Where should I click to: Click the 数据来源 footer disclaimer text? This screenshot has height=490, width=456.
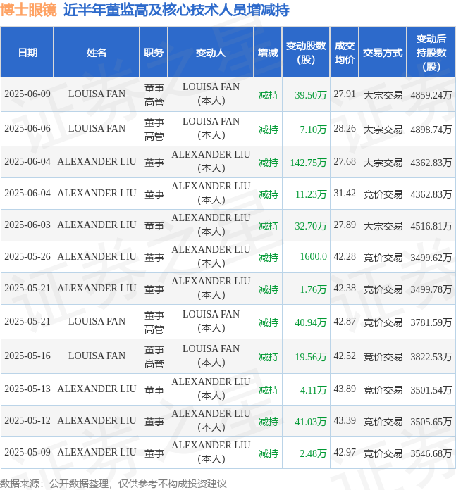(x=113, y=484)
